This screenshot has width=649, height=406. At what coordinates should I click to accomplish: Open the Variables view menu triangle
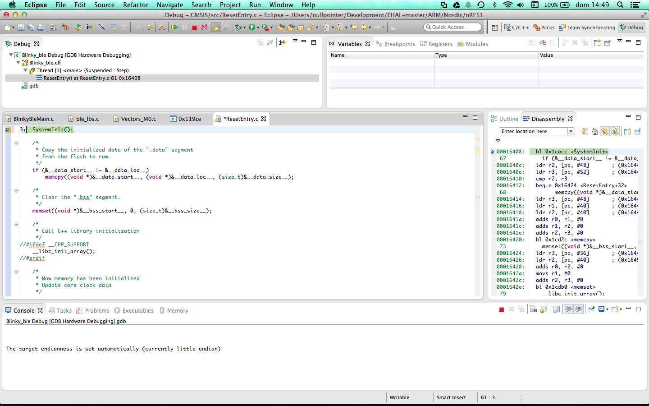click(620, 41)
